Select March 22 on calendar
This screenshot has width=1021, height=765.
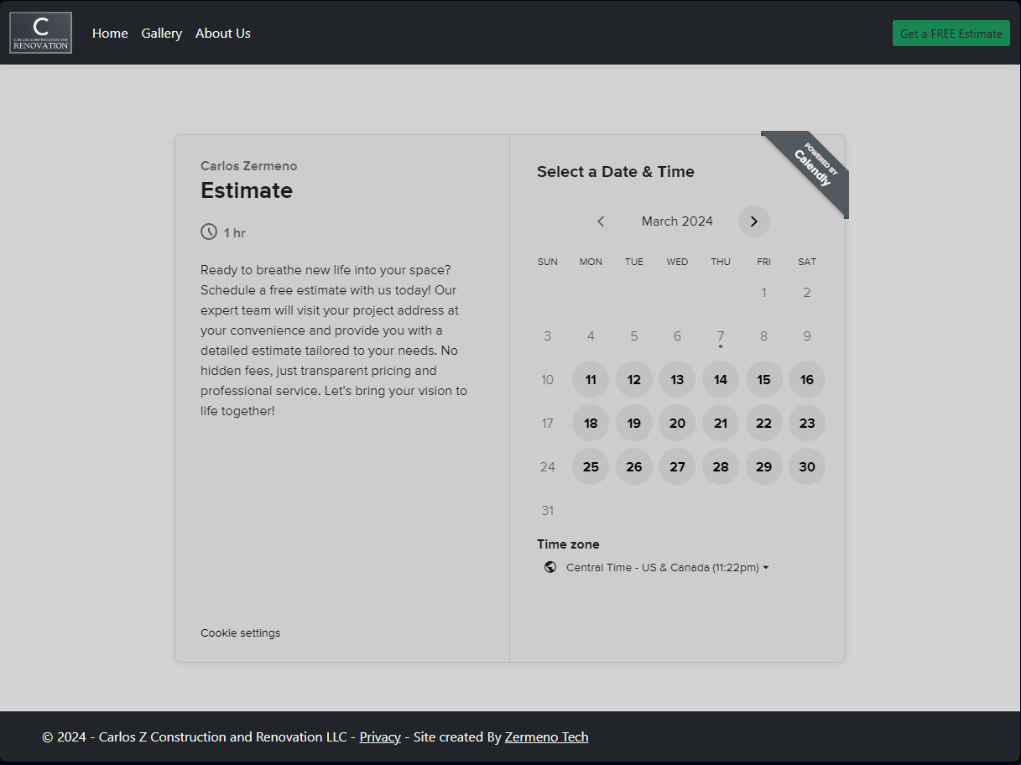click(763, 424)
